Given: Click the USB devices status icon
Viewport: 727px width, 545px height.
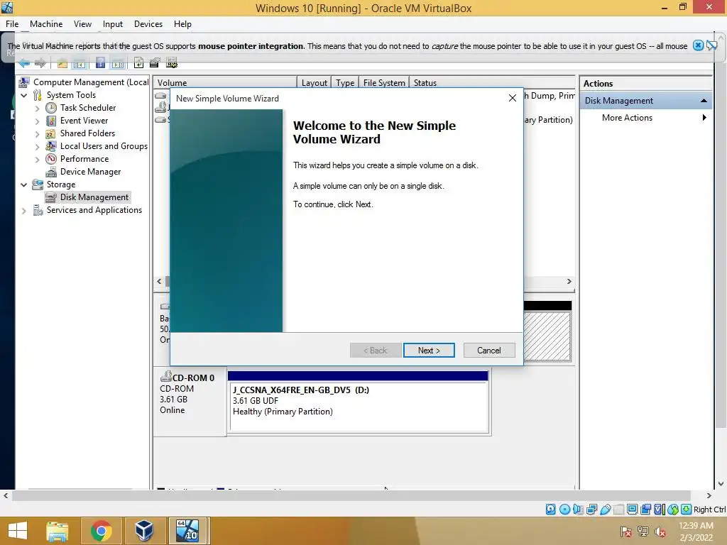Looking at the screenshot, I should tap(605, 510).
